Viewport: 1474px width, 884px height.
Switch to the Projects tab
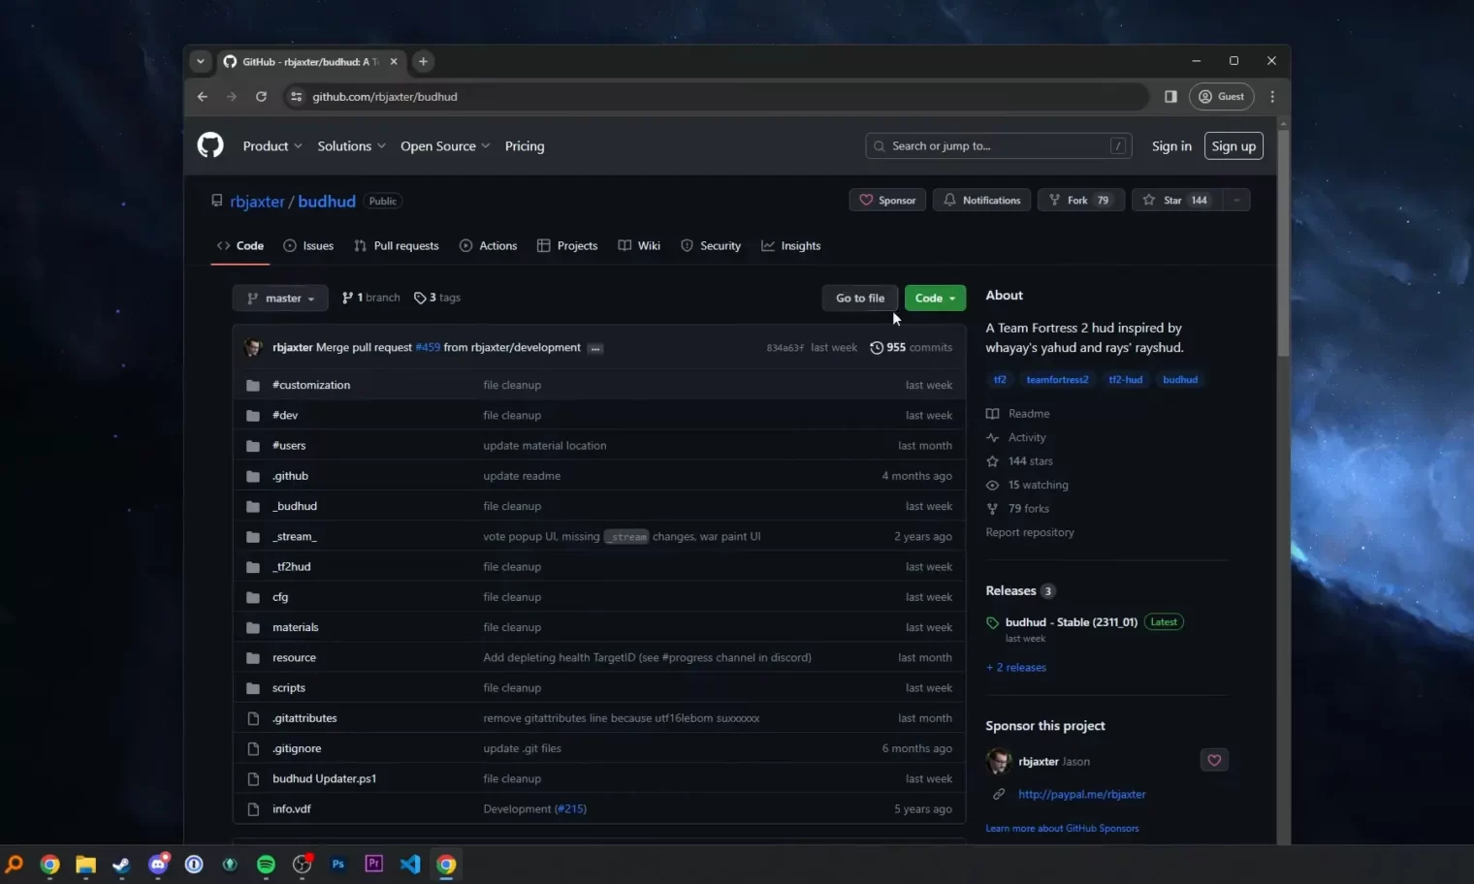click(x=567, y=246)
